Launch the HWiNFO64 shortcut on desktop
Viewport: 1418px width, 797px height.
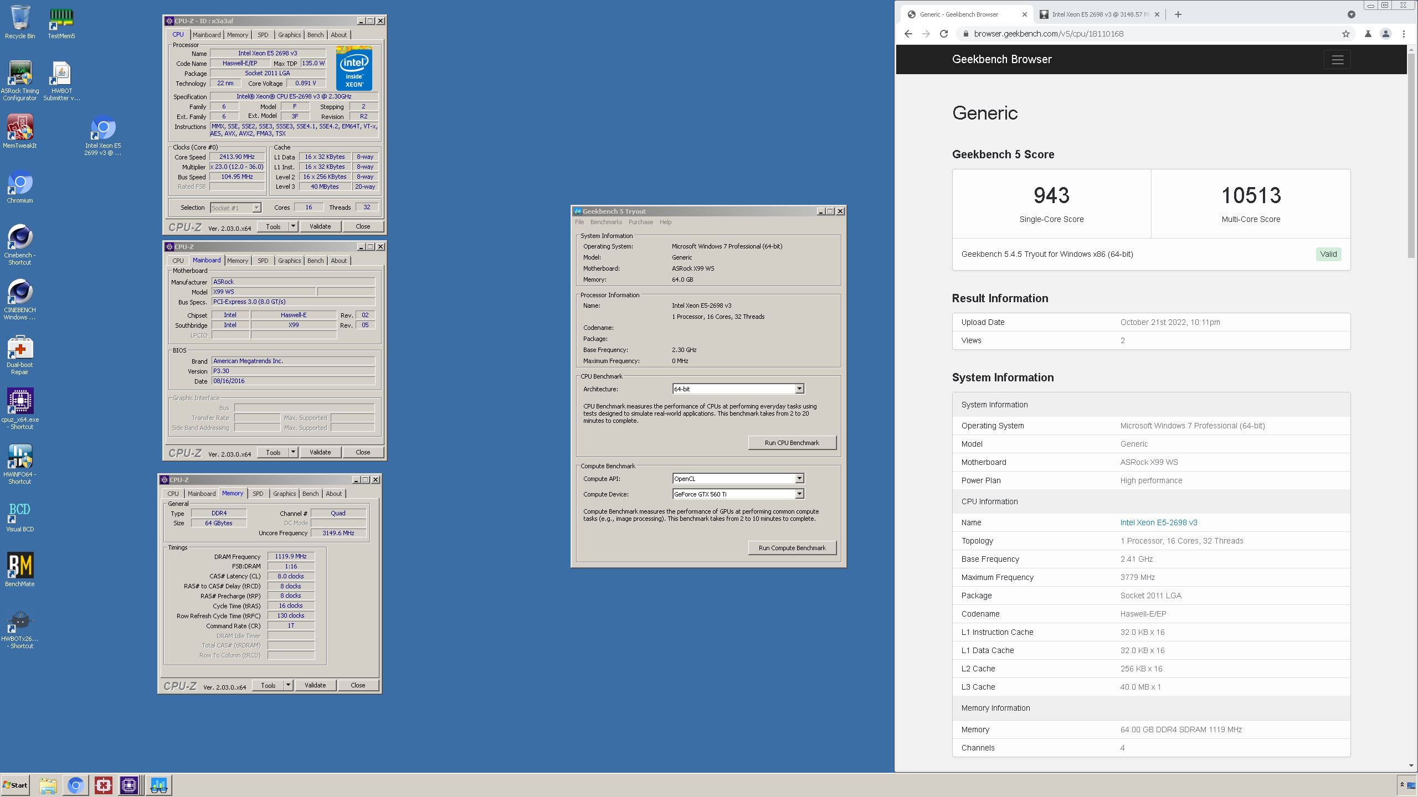coord(20,464)
